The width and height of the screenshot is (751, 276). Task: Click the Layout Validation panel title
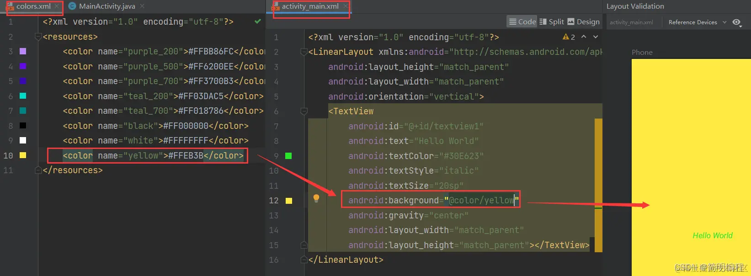click(x=635, y=6)
